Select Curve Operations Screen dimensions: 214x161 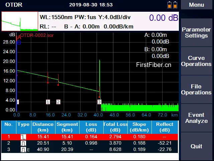click(x=197, y=61)
